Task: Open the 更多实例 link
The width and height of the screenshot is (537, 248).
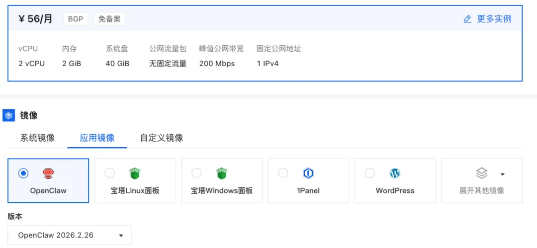Action: point(494,19)
